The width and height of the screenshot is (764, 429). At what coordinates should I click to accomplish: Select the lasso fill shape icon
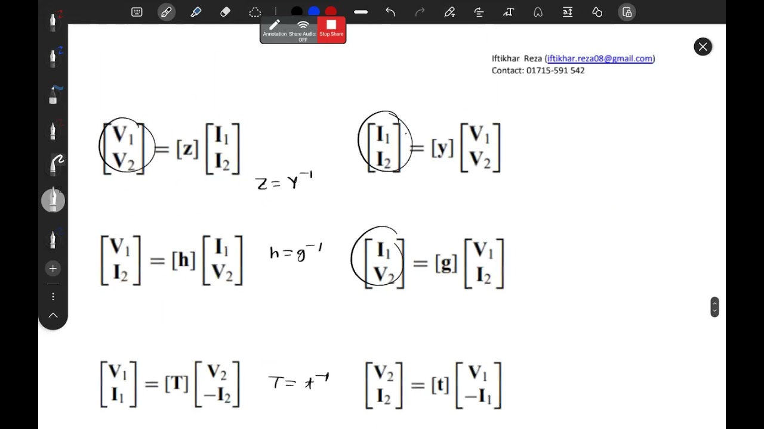(x=538, y=12)
